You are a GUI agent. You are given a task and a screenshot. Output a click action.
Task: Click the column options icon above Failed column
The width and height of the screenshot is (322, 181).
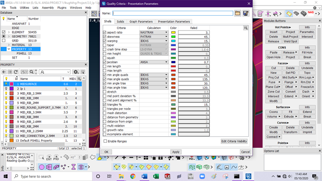point(245,28)
